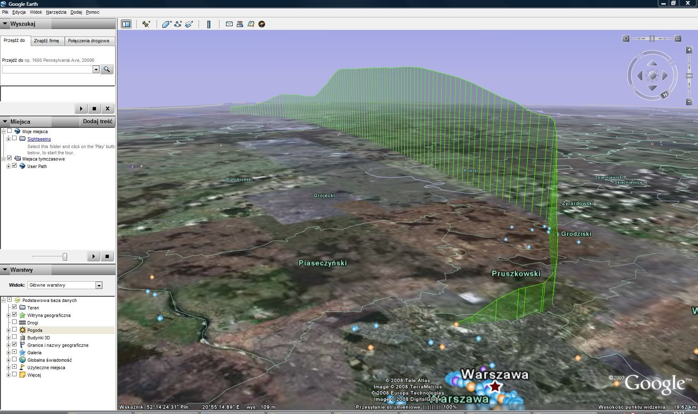Screen dimensions: 698x414
Task: Enable the Drogi layer checkbox
Action: (15, 322)
